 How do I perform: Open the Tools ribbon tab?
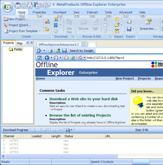pyautogui.click(x=108, y=12)
